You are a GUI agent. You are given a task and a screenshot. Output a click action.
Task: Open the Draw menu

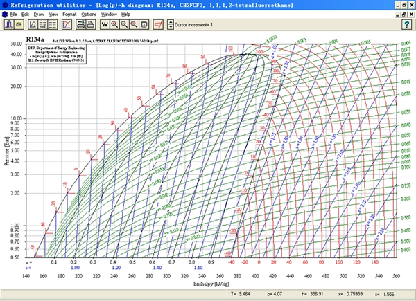tap(39, 15)
